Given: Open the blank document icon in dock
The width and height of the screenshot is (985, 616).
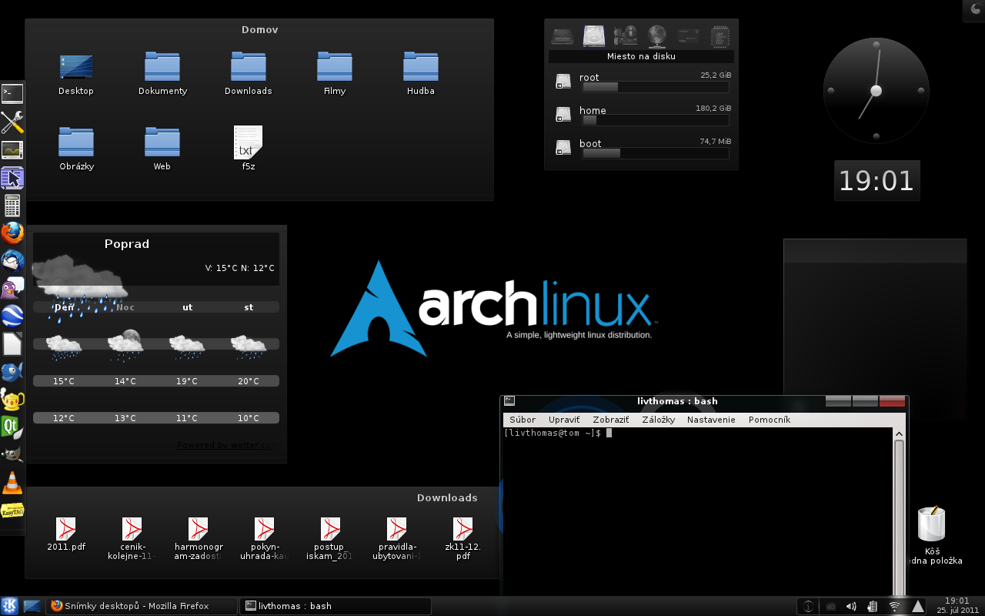Looking at the screenshot, I should coord(12,344).
